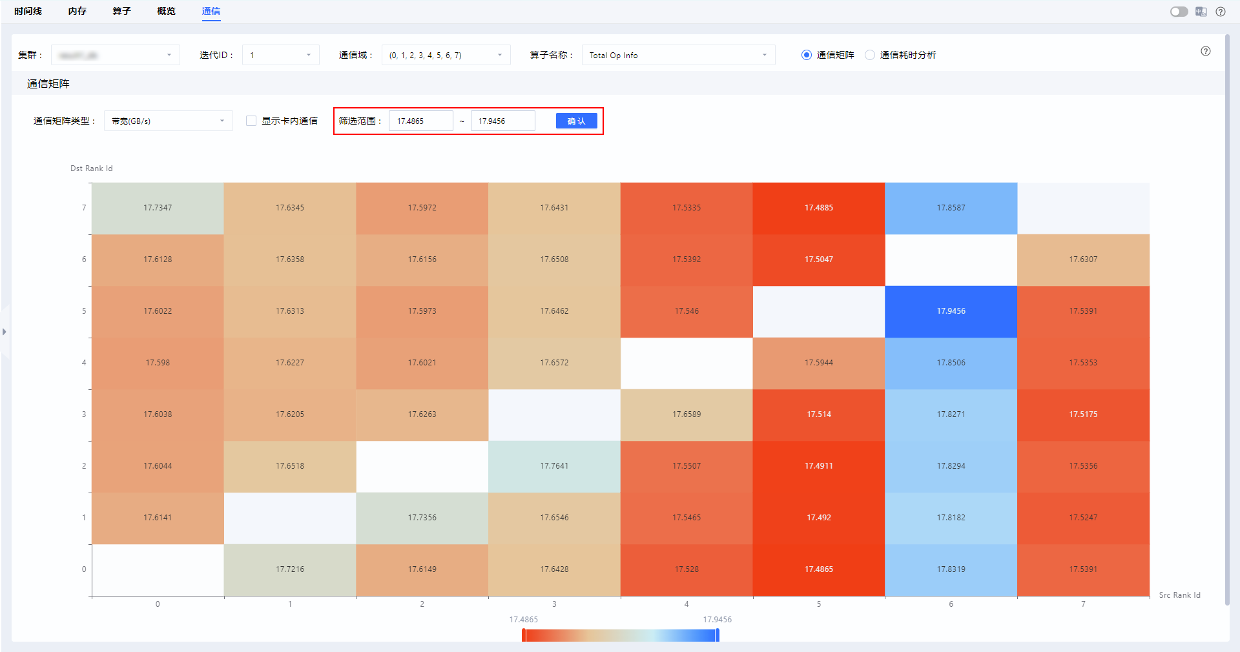This screenshot has width=1240, height=652.
Task: Select the 通信矩阵 radio button
Action: (806, 55)
